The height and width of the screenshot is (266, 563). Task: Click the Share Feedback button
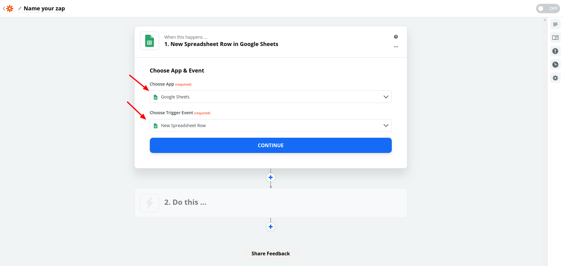(271, 254)
